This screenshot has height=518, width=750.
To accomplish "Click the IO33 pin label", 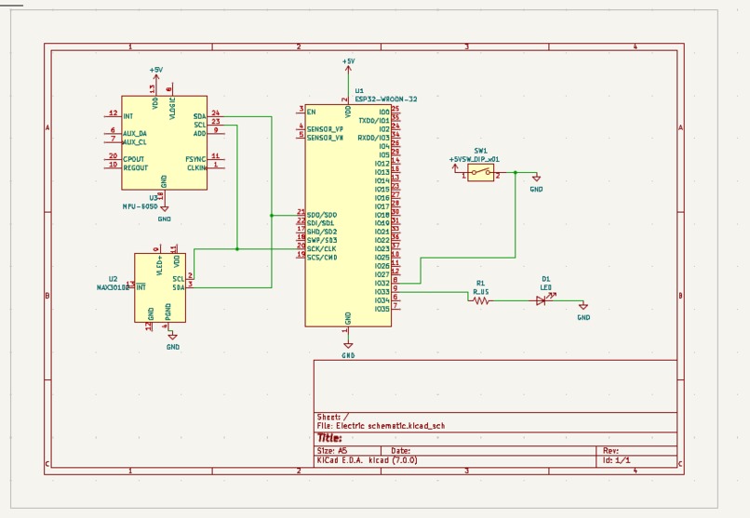I will 382,291.
